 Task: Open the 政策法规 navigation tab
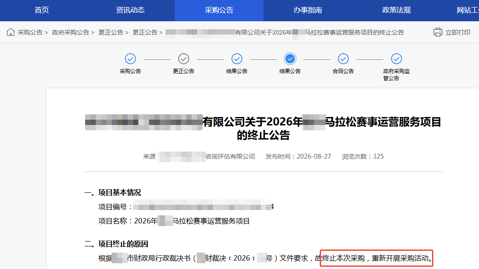396,10
